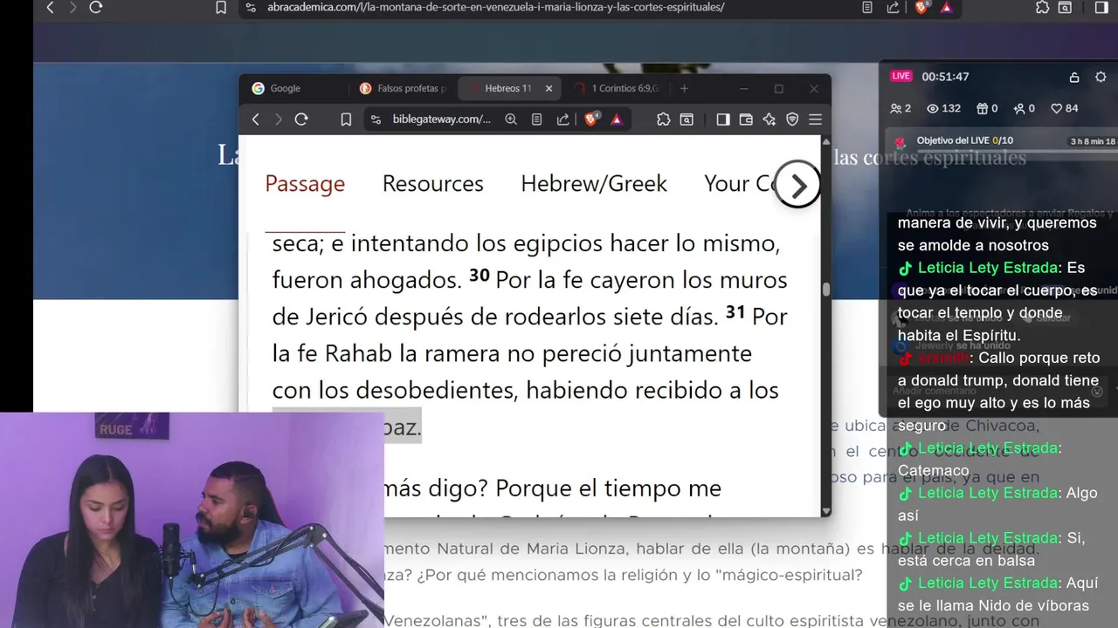This screenshot has height=628, width=1118.
Task: Click the share icon in the background window toolbar
Action: 893,7
